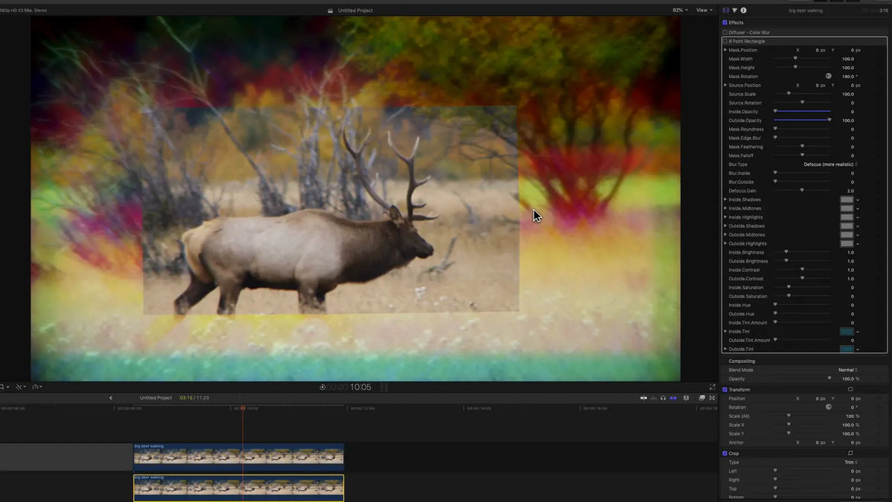The width and height of the screenshot is (892, 502).
Task: Open the retime speed menu below viewer
Action: point(36,387)
